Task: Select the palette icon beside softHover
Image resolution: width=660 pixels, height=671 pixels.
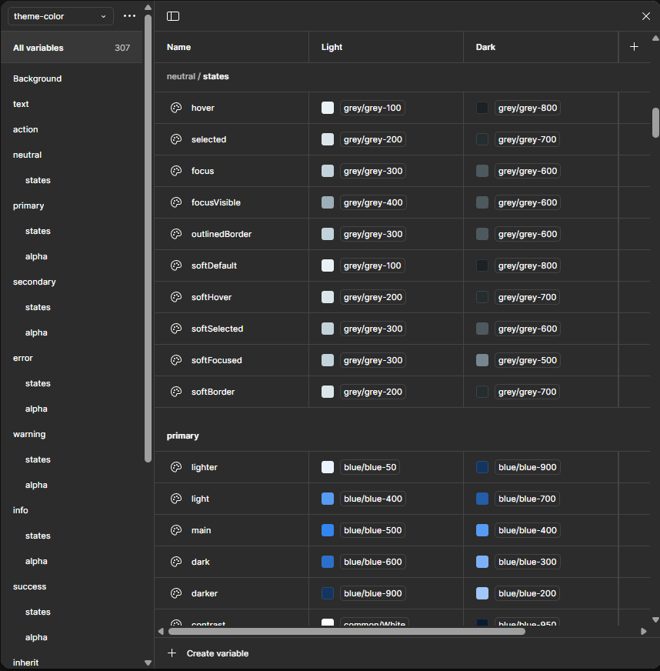Action: point(176,297)
